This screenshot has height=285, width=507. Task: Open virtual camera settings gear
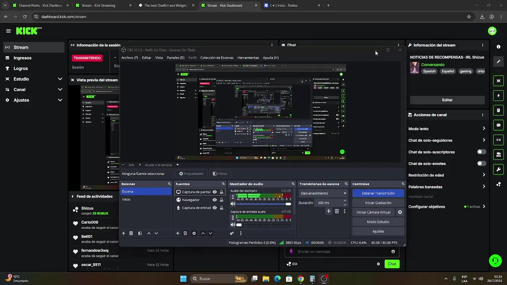400,212
